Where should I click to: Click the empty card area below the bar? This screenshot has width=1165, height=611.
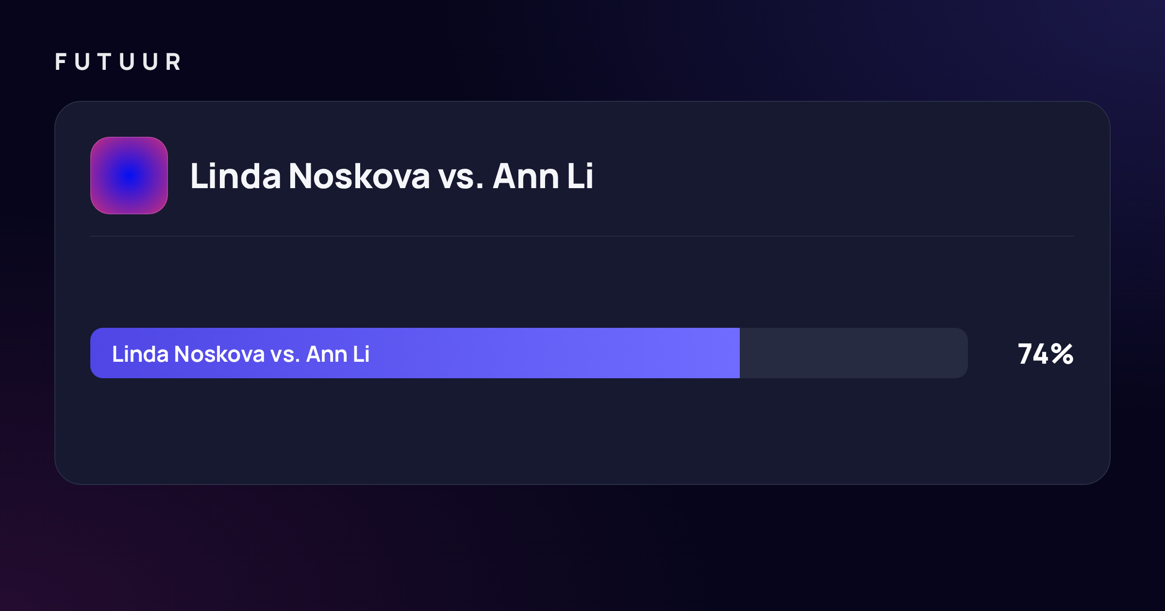click(x=582, y=431)
